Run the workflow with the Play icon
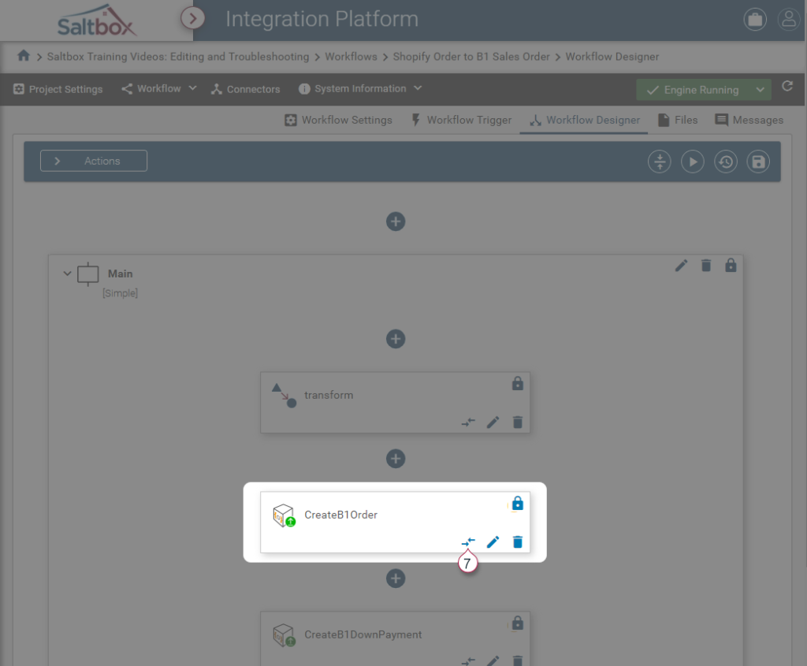Image resolution: width=807 pixels, height=666 pixels. (x=692, y=161)
